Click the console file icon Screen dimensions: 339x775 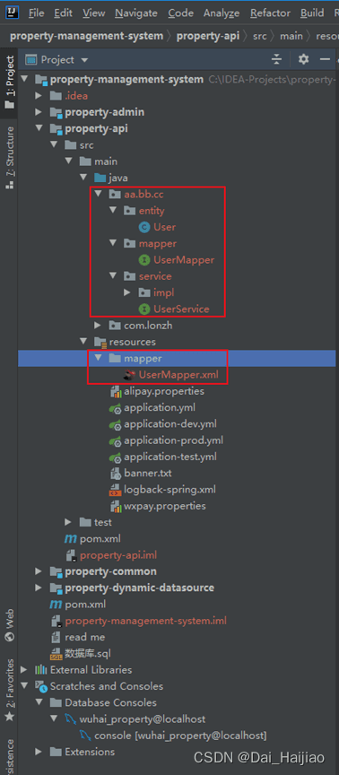85,736
